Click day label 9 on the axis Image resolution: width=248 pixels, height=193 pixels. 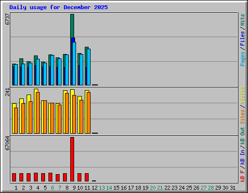pyautogui.click(x=74, y=188)
